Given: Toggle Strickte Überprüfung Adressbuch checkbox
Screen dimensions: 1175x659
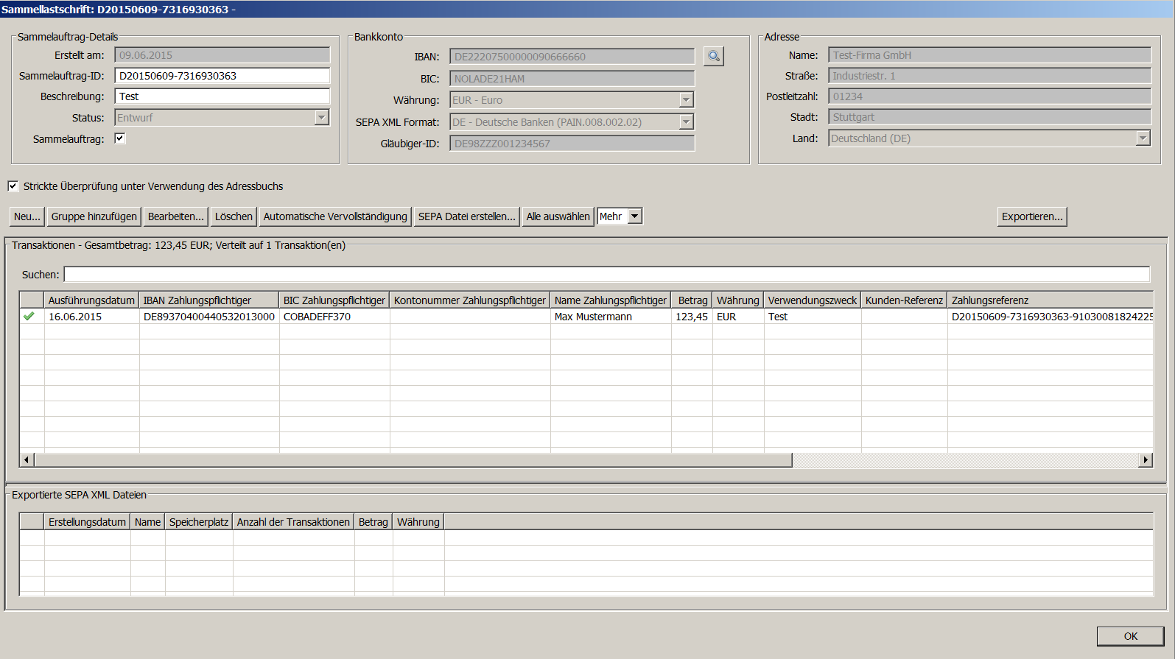Looking at the screenshot, I should point(13,186).
